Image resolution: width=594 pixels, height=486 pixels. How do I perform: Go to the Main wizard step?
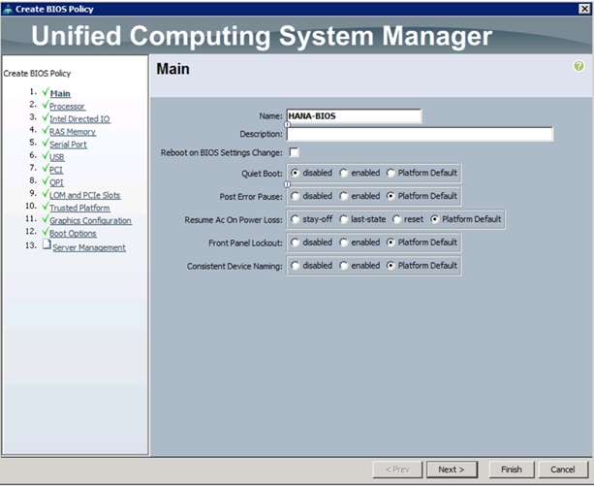(x=60, y=94)
